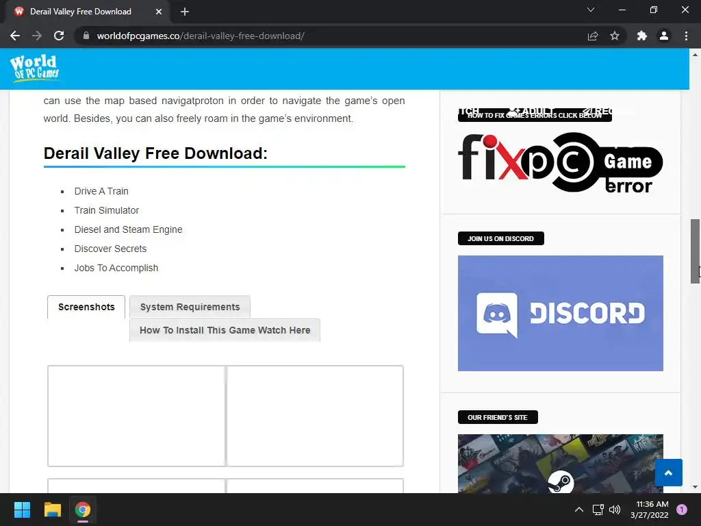Close the Derail Valley Free Download tab
This screenshot has height=526, width=701.
pos(159,12)
